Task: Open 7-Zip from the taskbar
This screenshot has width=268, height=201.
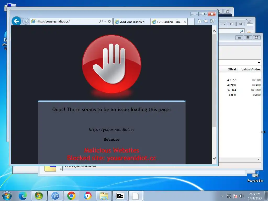Action: tap(120, 196)
